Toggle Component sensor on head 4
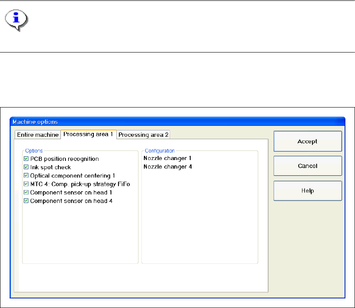The image size is (355, 308). 26,201
